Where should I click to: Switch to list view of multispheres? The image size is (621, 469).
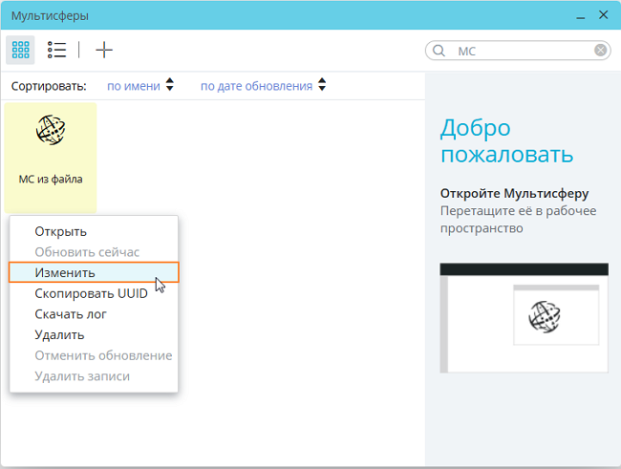[x=56, y=50]
